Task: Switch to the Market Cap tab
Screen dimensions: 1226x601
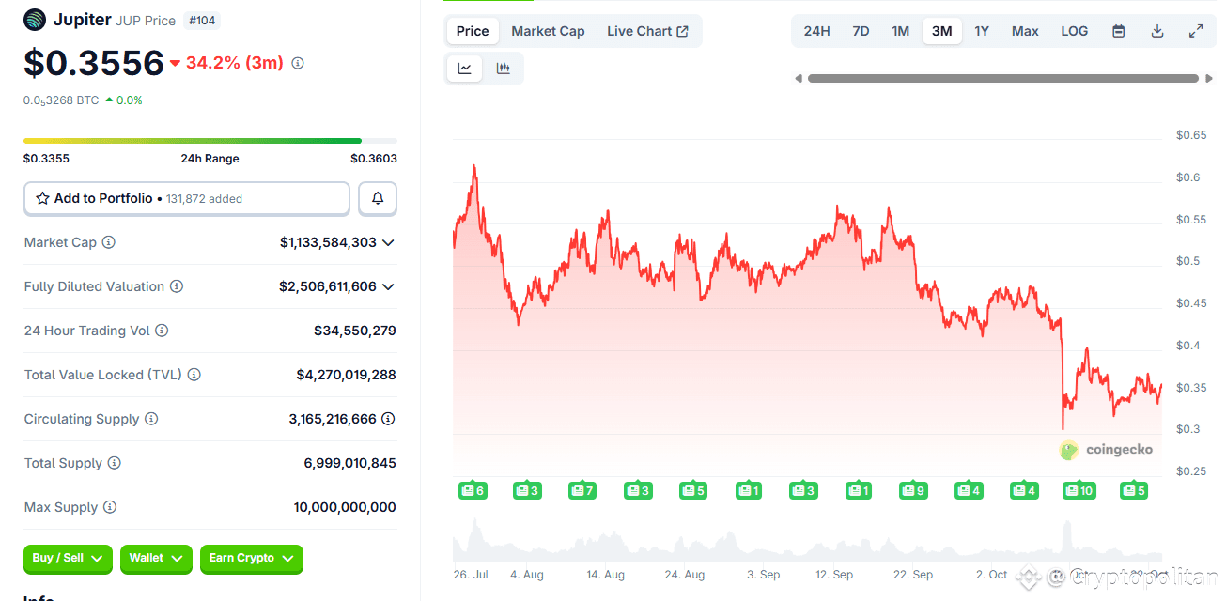Action: point(548,30)
